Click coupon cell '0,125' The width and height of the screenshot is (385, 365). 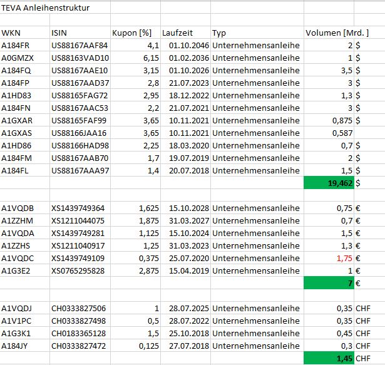click(x=136, y=346)
